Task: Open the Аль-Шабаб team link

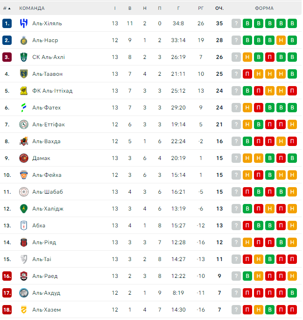Action: [47, 192]
